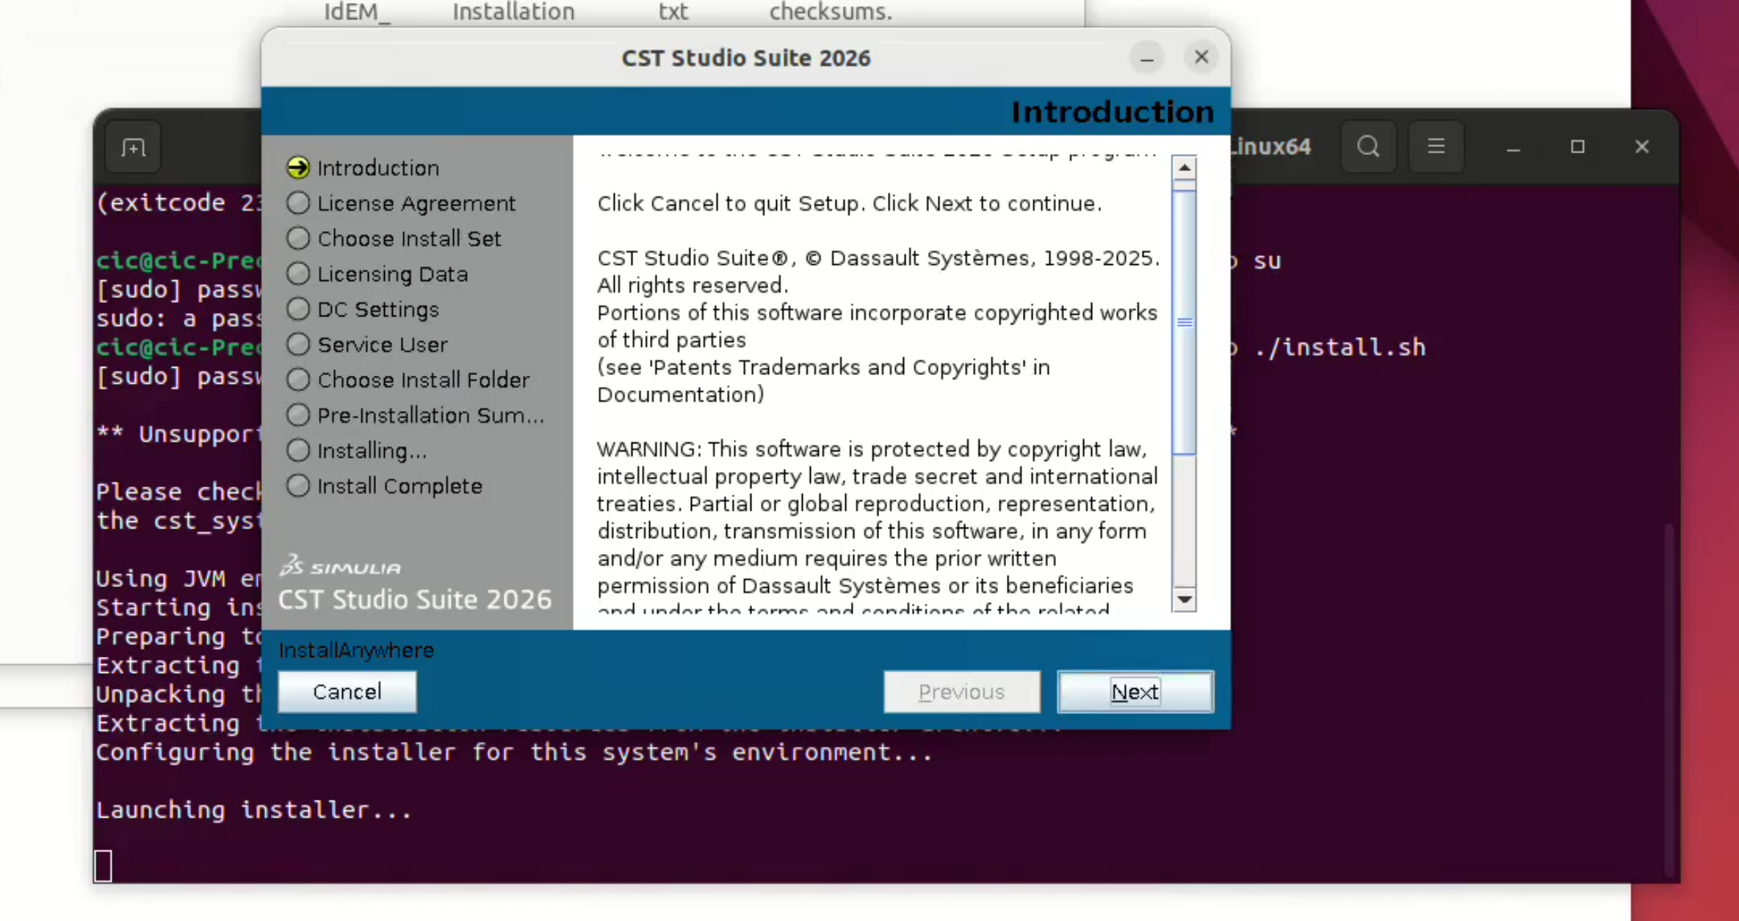Click the 'Licensing Data' step label
This screenshot has width=1739, height=921.
(392, 274)
